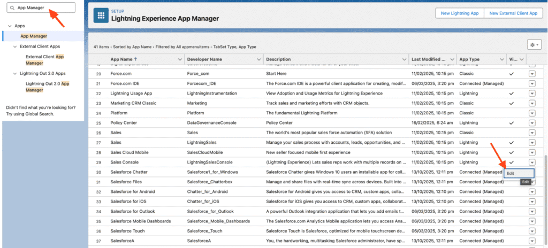Sort by the App Type column header
The image size is (548, 248).
click(469, 59)
